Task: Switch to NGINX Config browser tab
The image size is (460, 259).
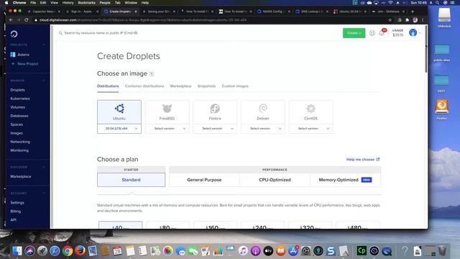Action: (x=272, y=12)
